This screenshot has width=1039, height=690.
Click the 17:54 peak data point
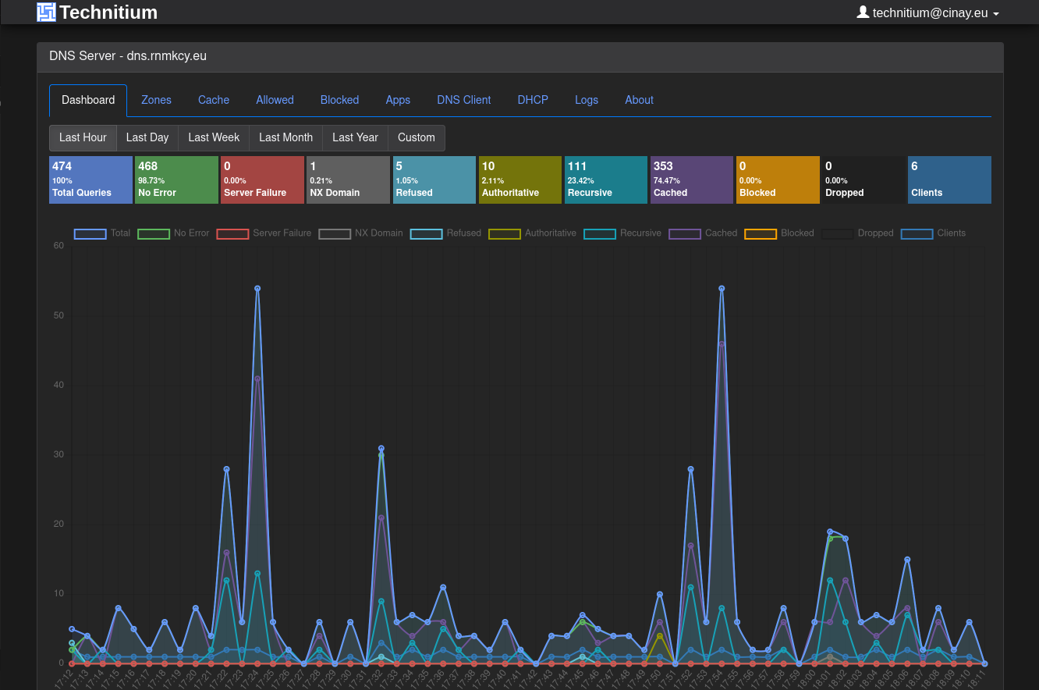[722, 288]
